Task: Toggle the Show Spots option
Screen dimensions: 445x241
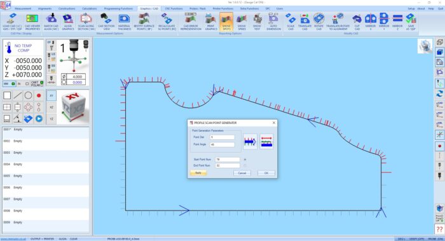Action: (x=226, y=22)
